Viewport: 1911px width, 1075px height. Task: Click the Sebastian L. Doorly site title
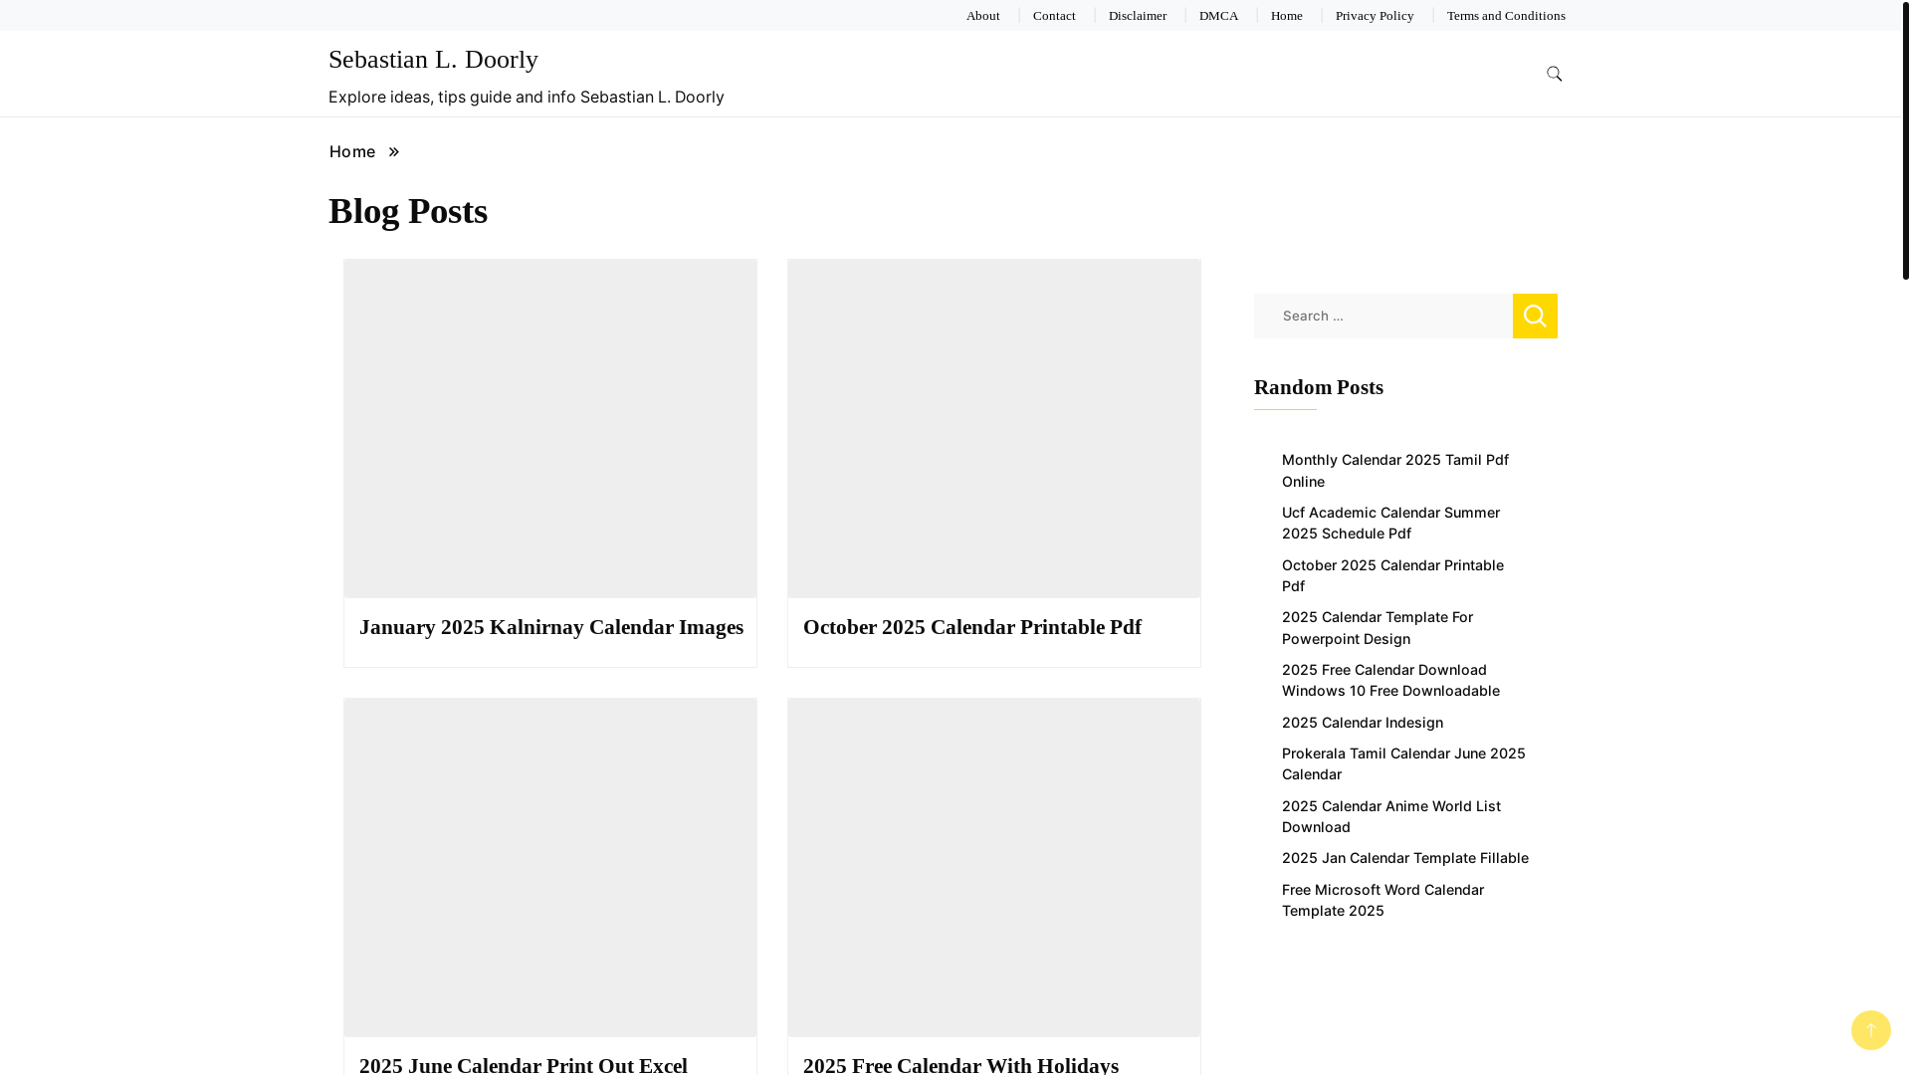click(433, 60)
